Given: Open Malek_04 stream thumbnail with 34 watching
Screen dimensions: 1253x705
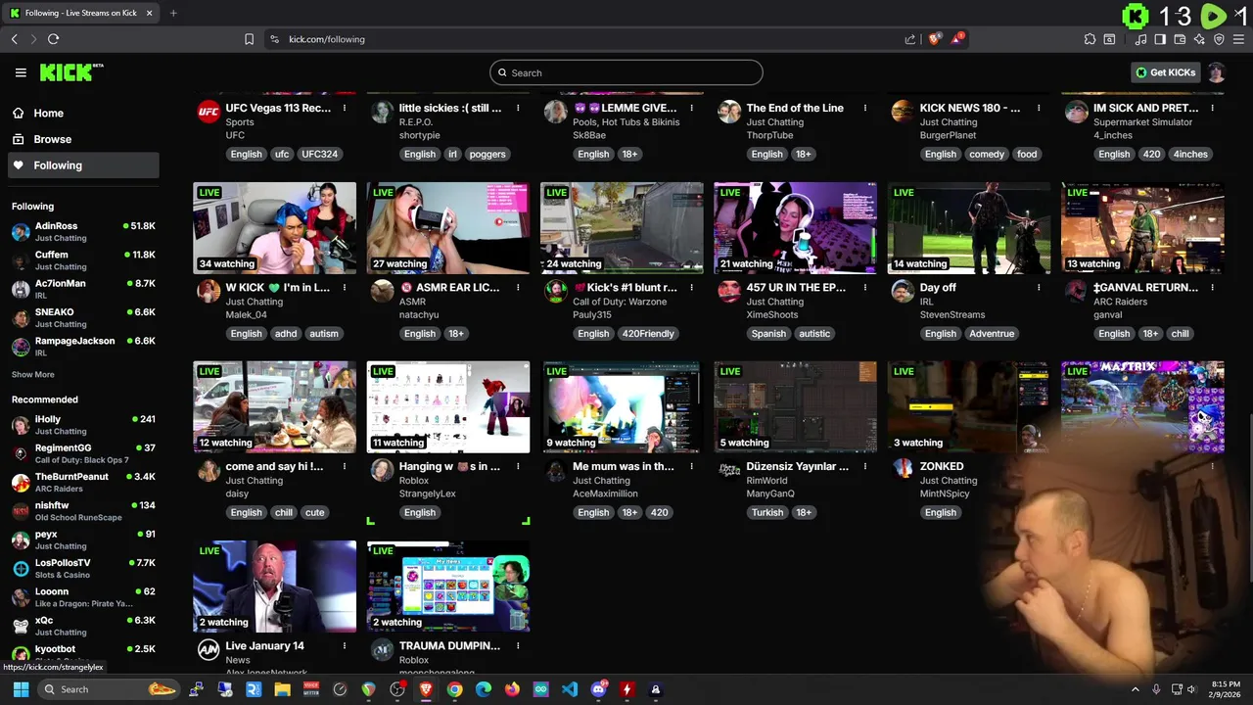Looking at the screenshot, I should coord(274,227).
